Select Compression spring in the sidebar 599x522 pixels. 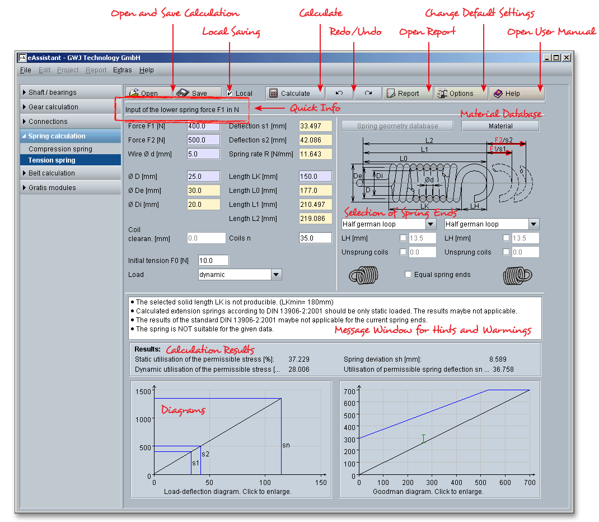60,149
